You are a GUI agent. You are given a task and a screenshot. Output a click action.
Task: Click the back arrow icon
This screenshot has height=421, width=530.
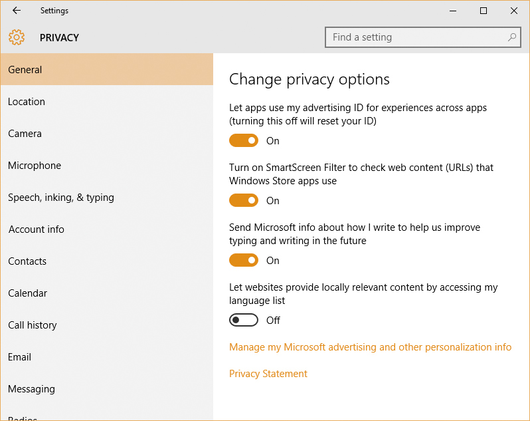pos(16,11)
